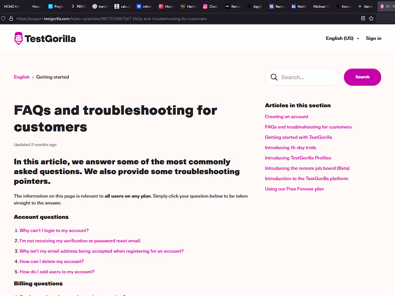
Task: Click the Sign in link
Action: click(x=373, y=38)
